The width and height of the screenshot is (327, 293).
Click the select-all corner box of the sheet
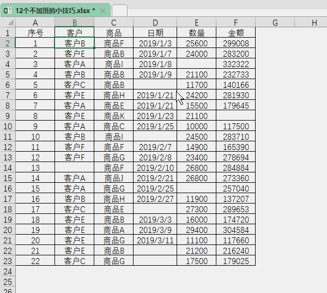tap(8, 22)
